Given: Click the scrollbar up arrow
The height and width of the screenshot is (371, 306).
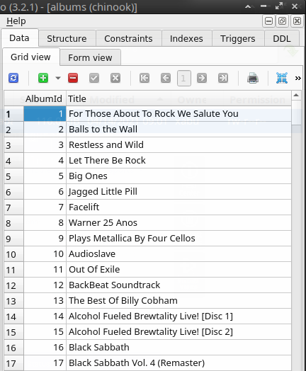Looking at the screenshot, I should (296, 96).
